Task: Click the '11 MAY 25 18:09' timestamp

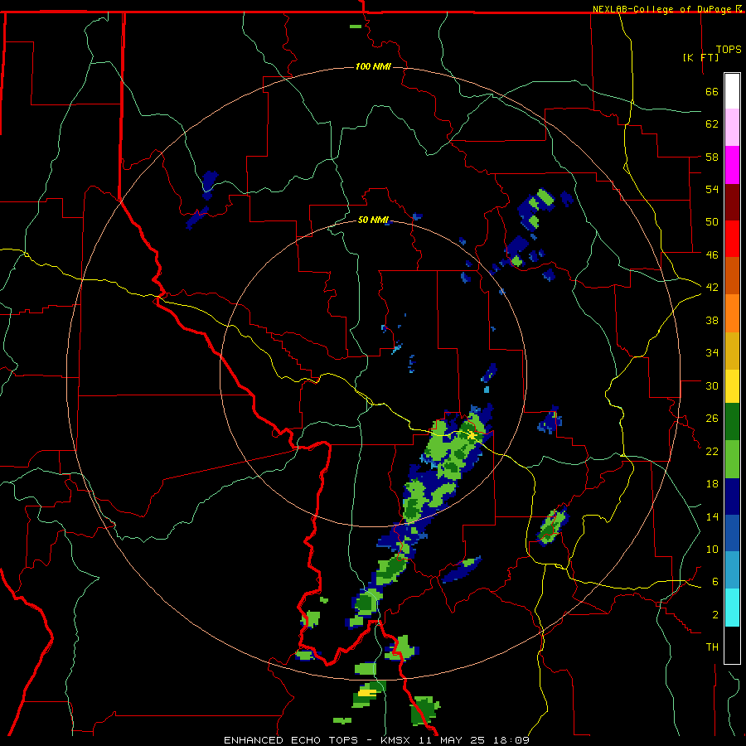Action: point(474,740)
